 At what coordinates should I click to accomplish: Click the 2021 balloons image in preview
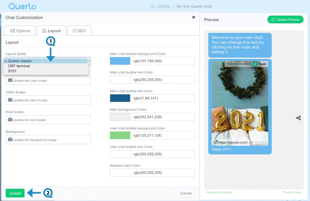240,103
